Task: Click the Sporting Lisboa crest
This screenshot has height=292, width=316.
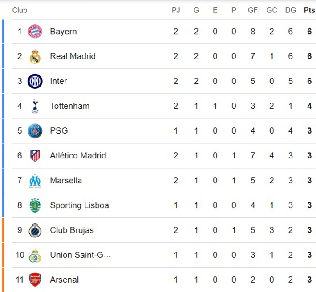Action: tap(35, 205)
